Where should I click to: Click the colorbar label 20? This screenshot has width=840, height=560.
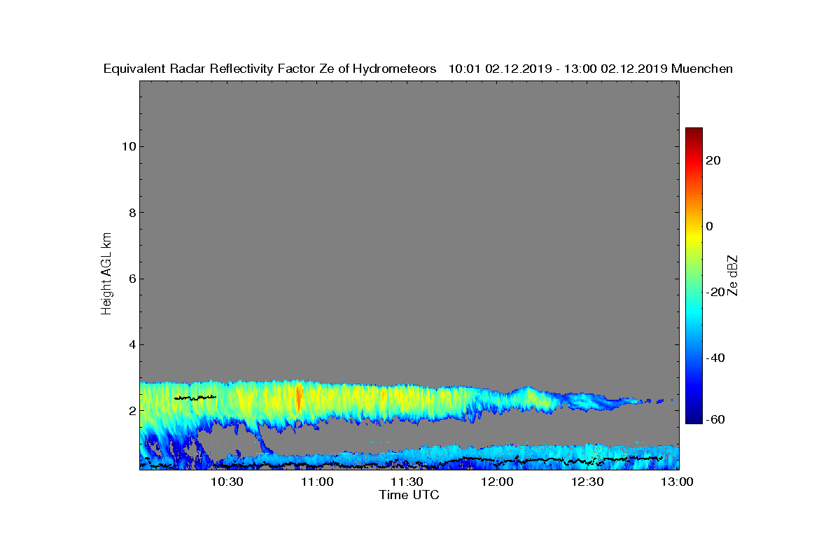714,160
